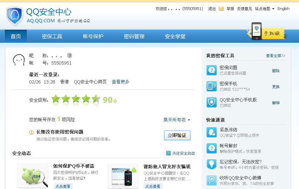Open the phone scam article thumbnail
299x189 pixels.
[x=123, y=176]
